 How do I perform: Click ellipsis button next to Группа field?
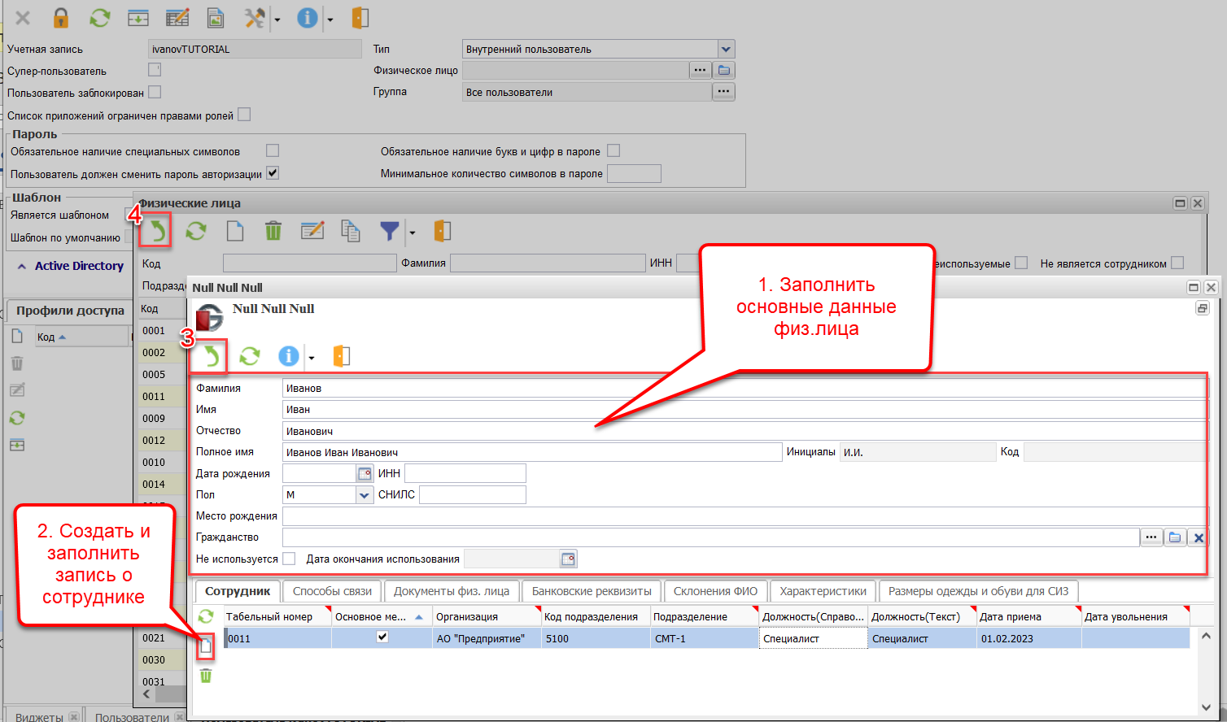[x=723, y=92]
